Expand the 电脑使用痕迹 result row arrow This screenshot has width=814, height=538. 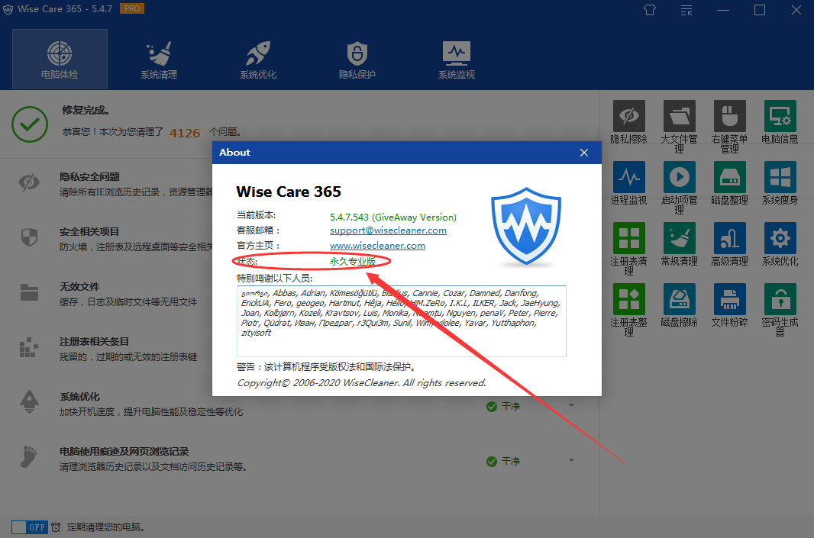pyautogui.click(x=571, y=460)
